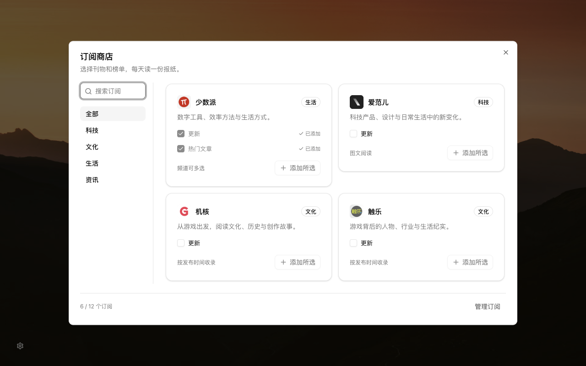Select the 生活 category in sidebar
Screen dimensions: 586x366
click(x=113, y=163)
